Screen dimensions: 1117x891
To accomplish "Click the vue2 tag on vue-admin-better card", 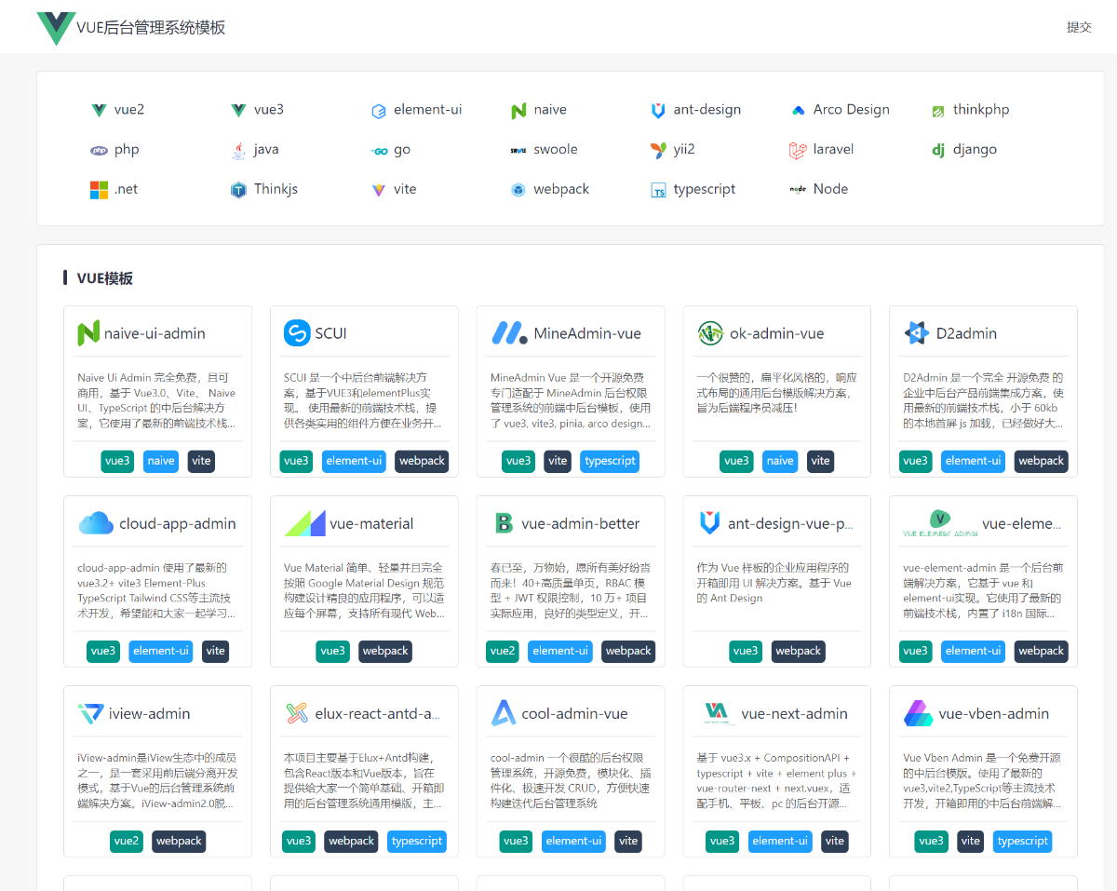I will (503, 651).
